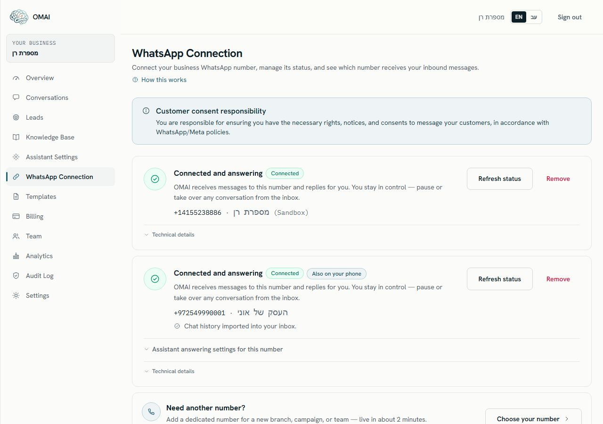Switch language to Hebrew (עב)

tap(534, 17)
